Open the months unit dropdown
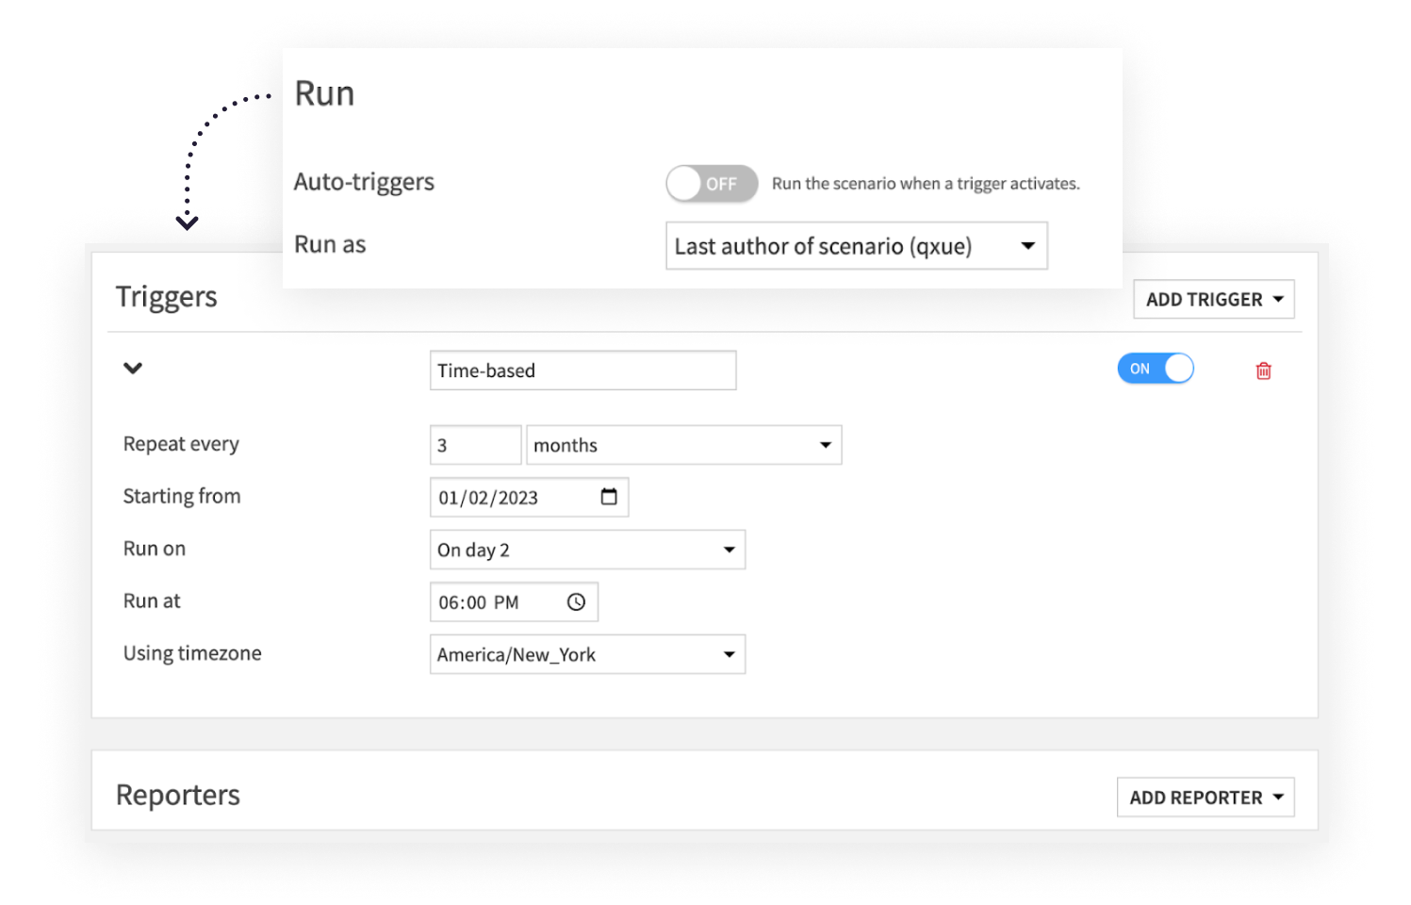The width and height of the screenshot is (1411, 905). point(683,445)
